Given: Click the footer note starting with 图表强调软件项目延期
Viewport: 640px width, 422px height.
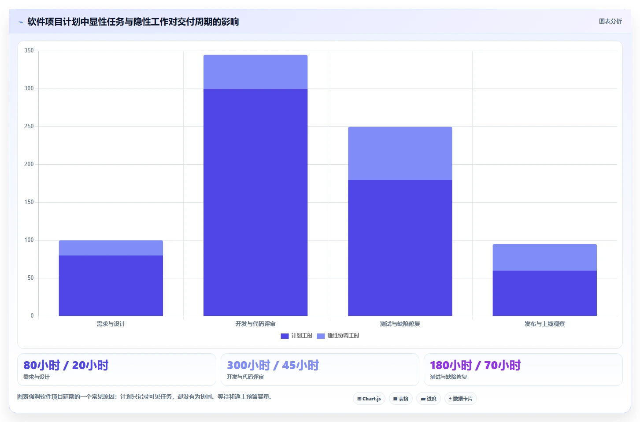Looking at the screenshot, I should (x=145, y=396).
